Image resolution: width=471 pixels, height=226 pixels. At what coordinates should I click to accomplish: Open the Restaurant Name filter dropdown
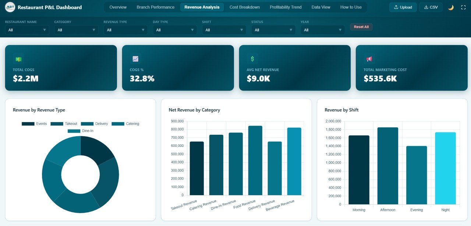point(26,29)
